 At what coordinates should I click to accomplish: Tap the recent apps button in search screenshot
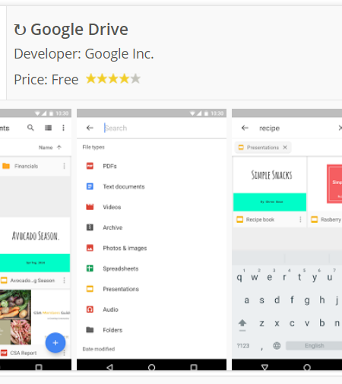point(194,367)
